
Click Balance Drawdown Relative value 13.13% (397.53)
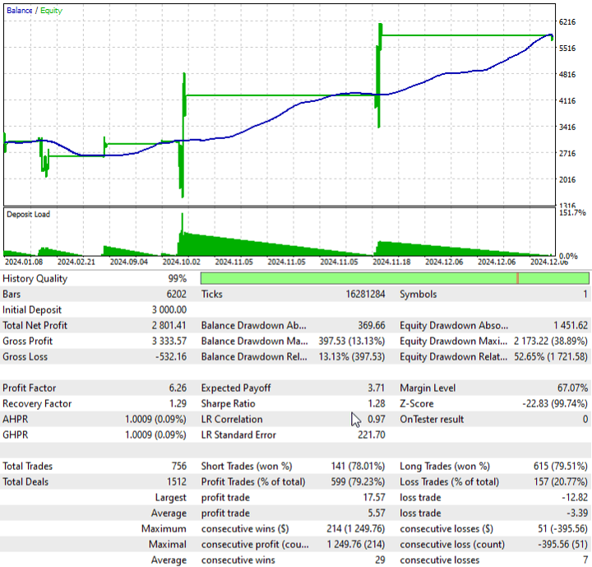352,357
